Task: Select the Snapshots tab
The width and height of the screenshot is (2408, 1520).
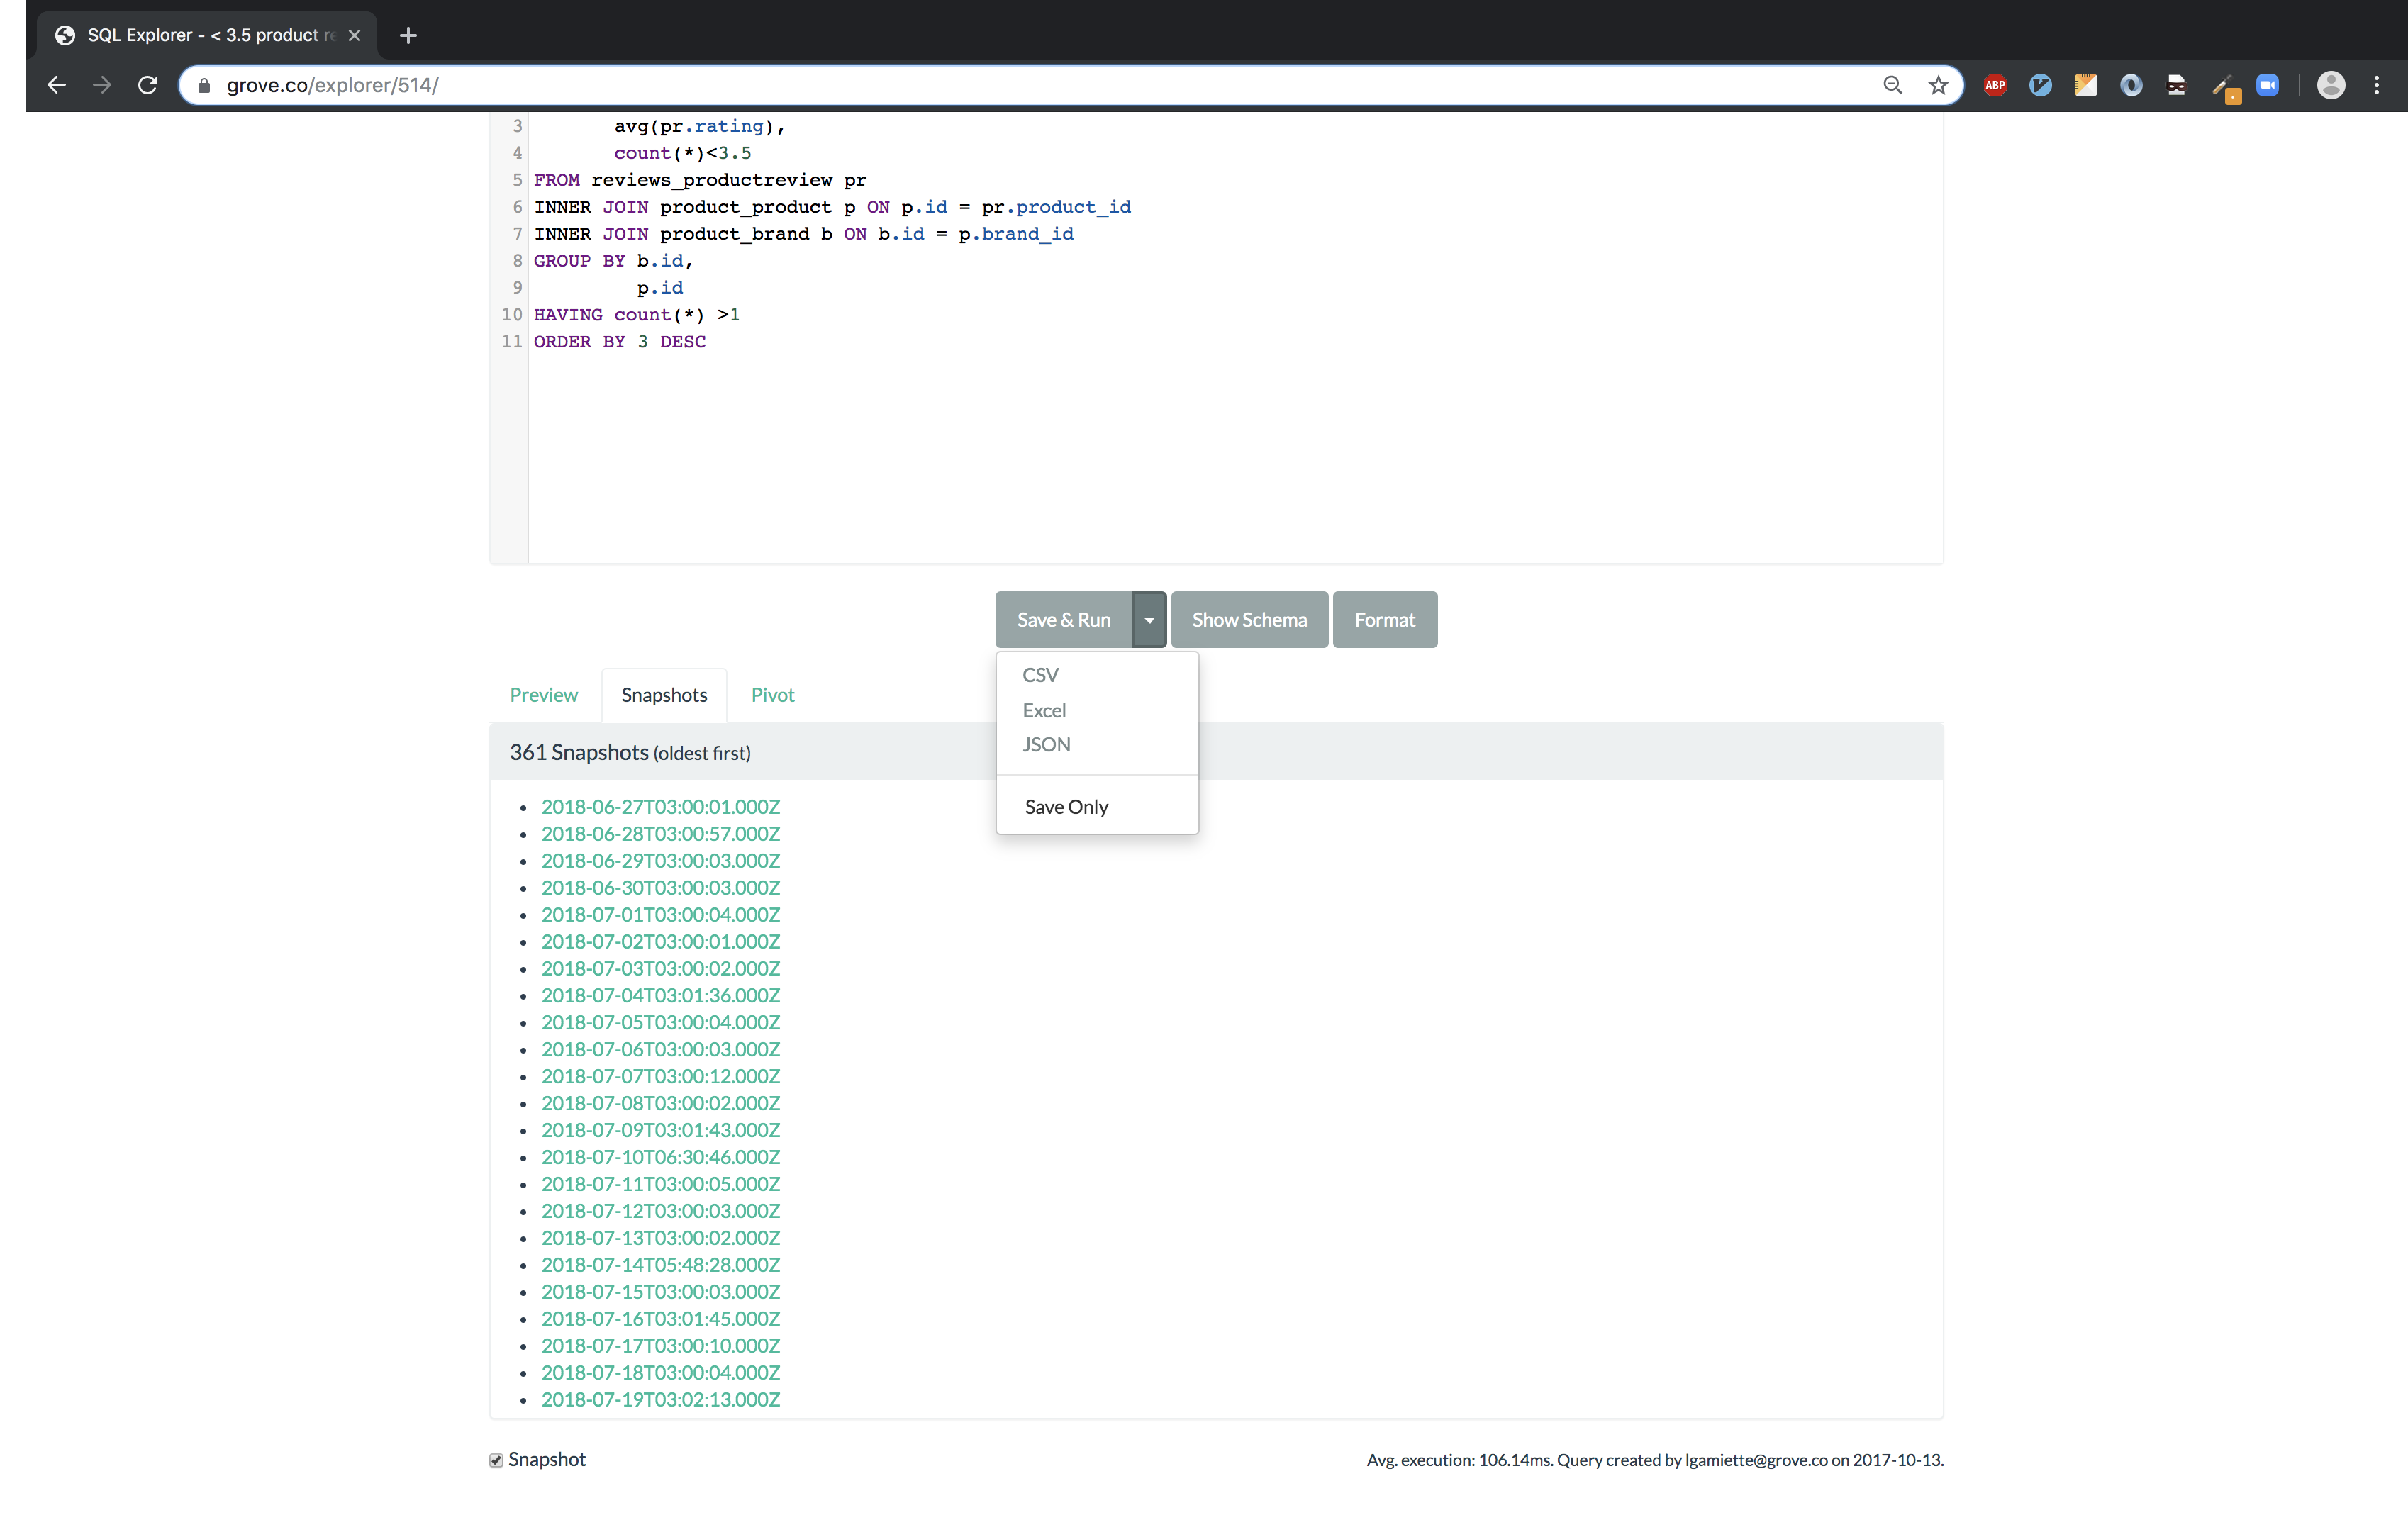Action: pos(664,693)
